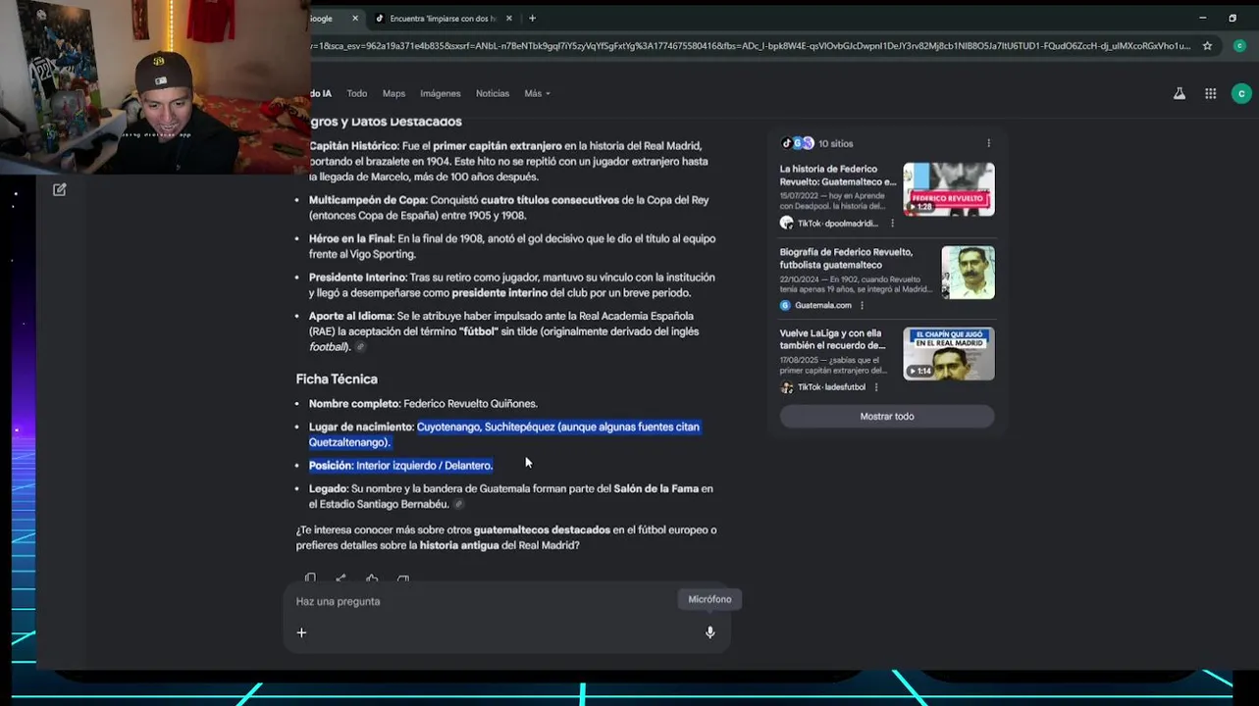Open the Noticias tab

coord(493,93)
